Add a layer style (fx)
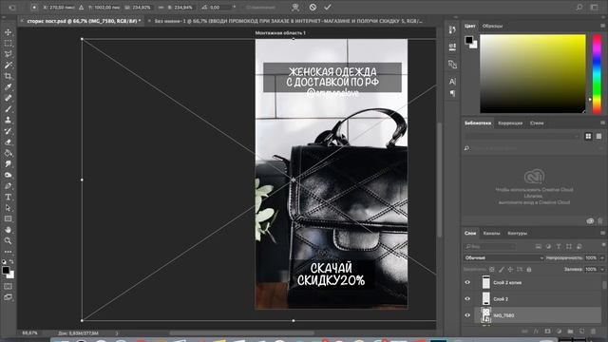The height and width of the screenshot is (342, 608). point(536,332)
